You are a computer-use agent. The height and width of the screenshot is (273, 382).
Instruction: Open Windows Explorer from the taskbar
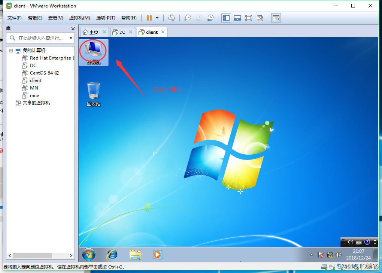(x=135, y=255)
